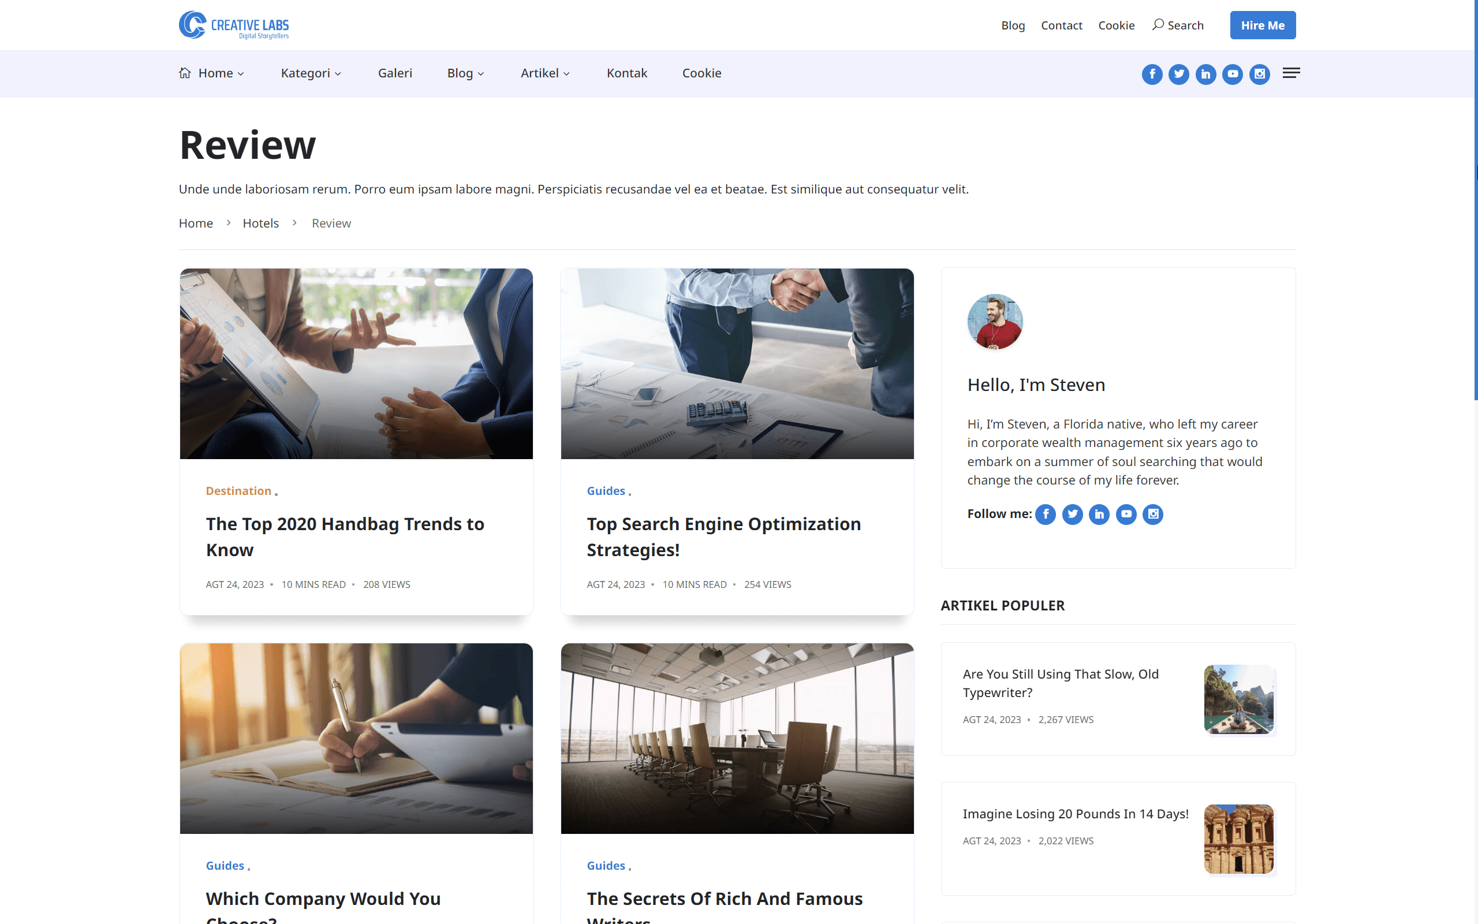Open YouTube icon in navigation bar
1478x924 pixels.
click(1233, 74)
